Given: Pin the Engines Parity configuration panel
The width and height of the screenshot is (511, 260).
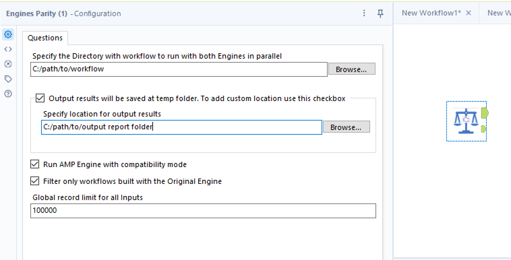Looking at the screenshot, I should pos(381,13).
